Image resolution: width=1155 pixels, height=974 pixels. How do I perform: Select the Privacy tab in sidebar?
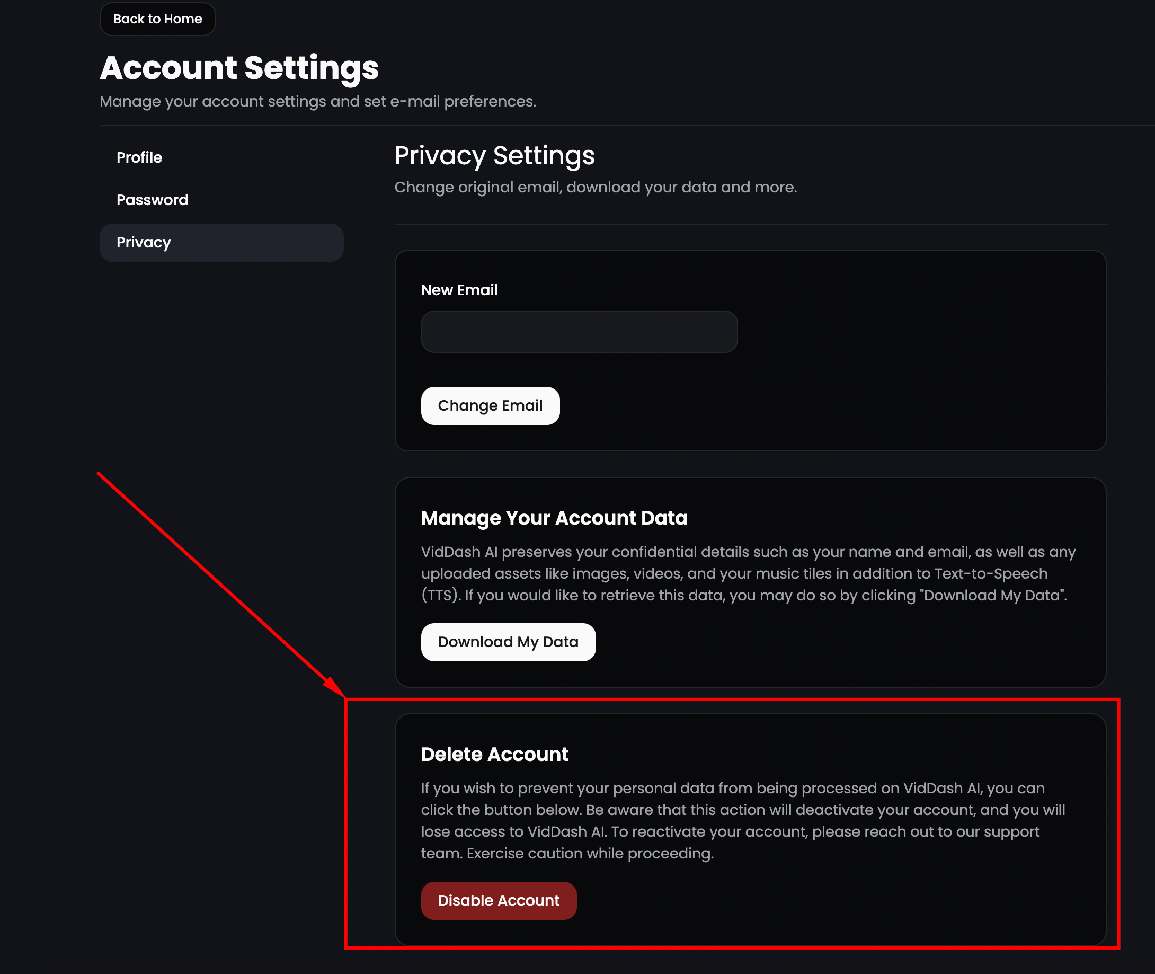click(144, 242)
